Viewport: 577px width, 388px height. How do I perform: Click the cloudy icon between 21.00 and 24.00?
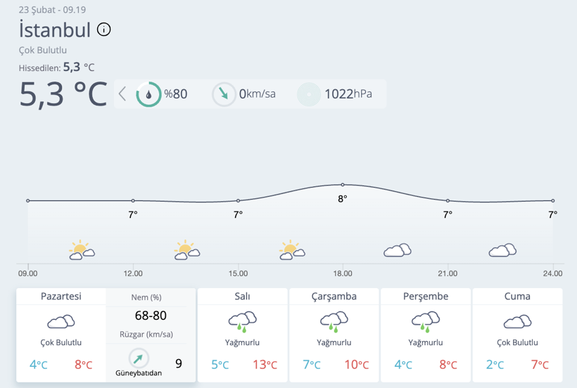[x=502, y=250]
